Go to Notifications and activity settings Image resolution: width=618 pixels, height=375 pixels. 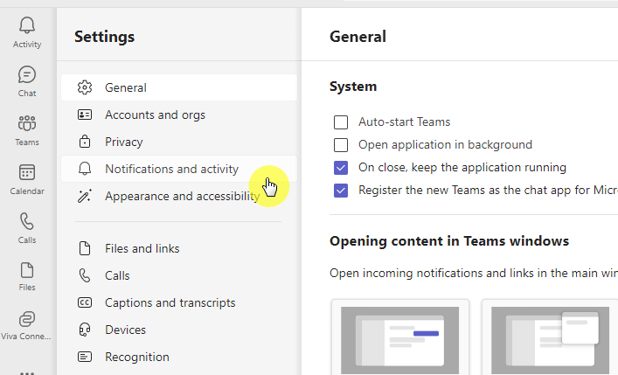coord(179,169)
